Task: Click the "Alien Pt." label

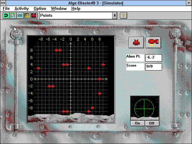Action: 133,56
